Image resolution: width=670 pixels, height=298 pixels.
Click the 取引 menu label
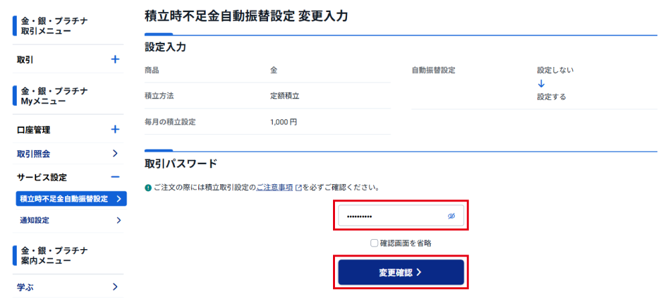25,60
